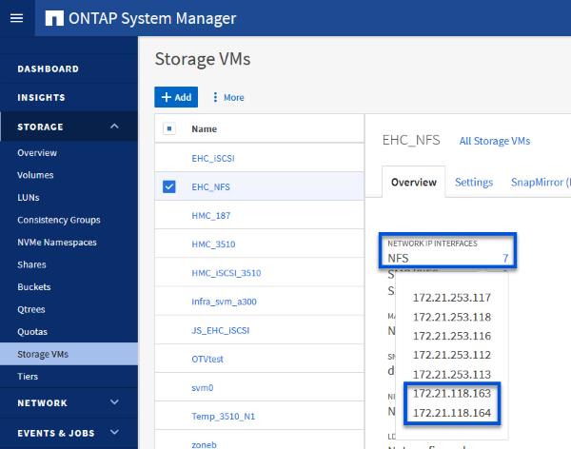The image size is (571, 449).
Task: Expand the Network section
Action: coord(115,402)
